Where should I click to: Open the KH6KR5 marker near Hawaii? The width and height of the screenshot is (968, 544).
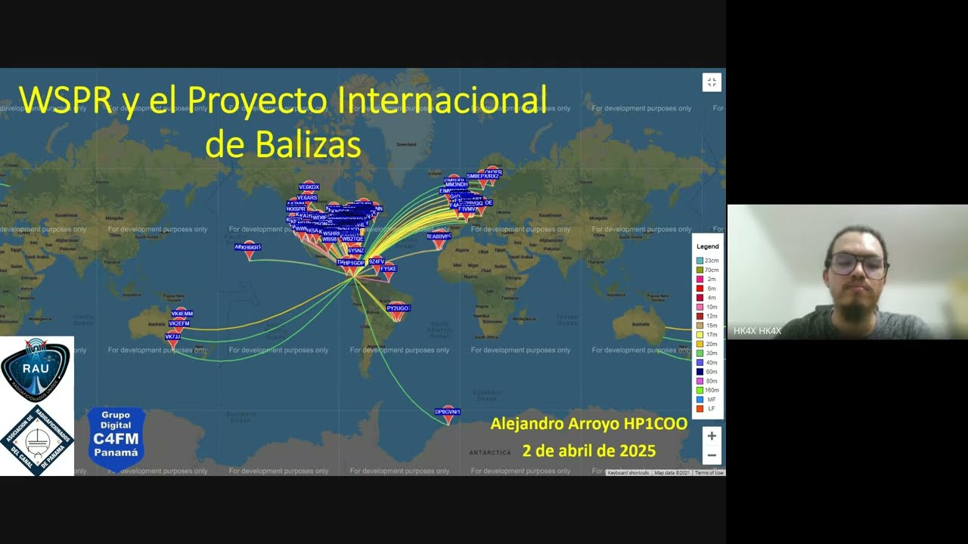pos(249,247)
